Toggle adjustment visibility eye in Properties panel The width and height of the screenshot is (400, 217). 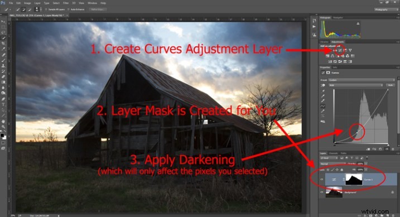[x=387, y=149]
